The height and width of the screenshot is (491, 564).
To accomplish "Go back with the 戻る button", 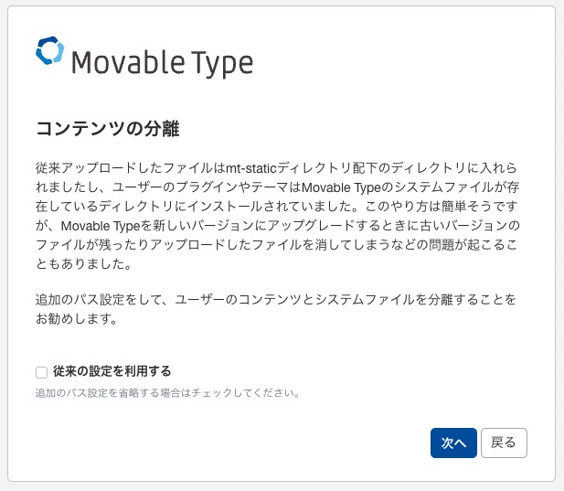I will coord(504,443).
